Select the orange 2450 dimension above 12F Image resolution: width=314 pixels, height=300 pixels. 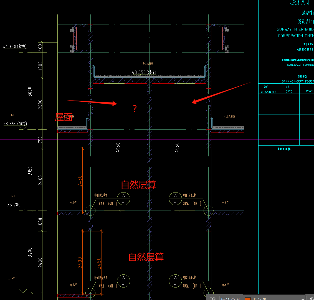80,181
